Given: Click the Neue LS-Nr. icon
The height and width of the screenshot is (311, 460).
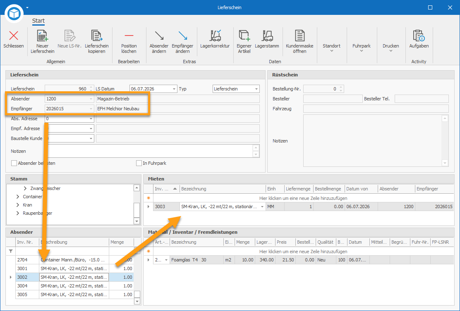Looking at the screenshot, I should (x=69, y=36).
